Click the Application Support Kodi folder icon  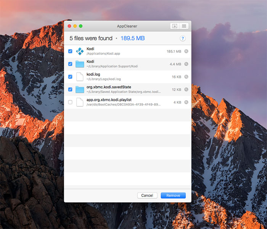coord(80,64)
